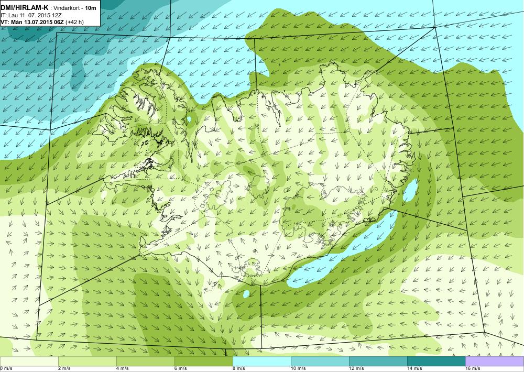The height and width of the screenshot is (372, 524).
Task: Click the '(+42 h)' forecast offset text
Action: (x=75, y=22)
